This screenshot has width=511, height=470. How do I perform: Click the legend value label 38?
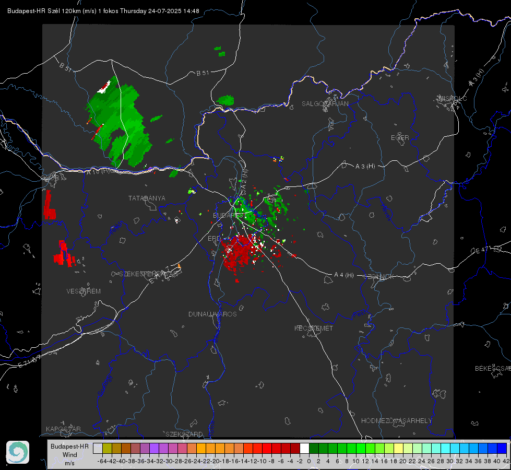tap(488, 461)
